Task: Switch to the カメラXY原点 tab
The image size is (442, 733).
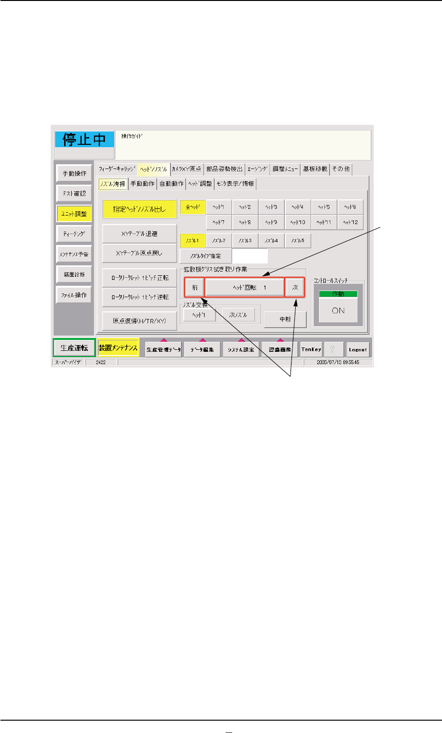Action: (187, 169)
